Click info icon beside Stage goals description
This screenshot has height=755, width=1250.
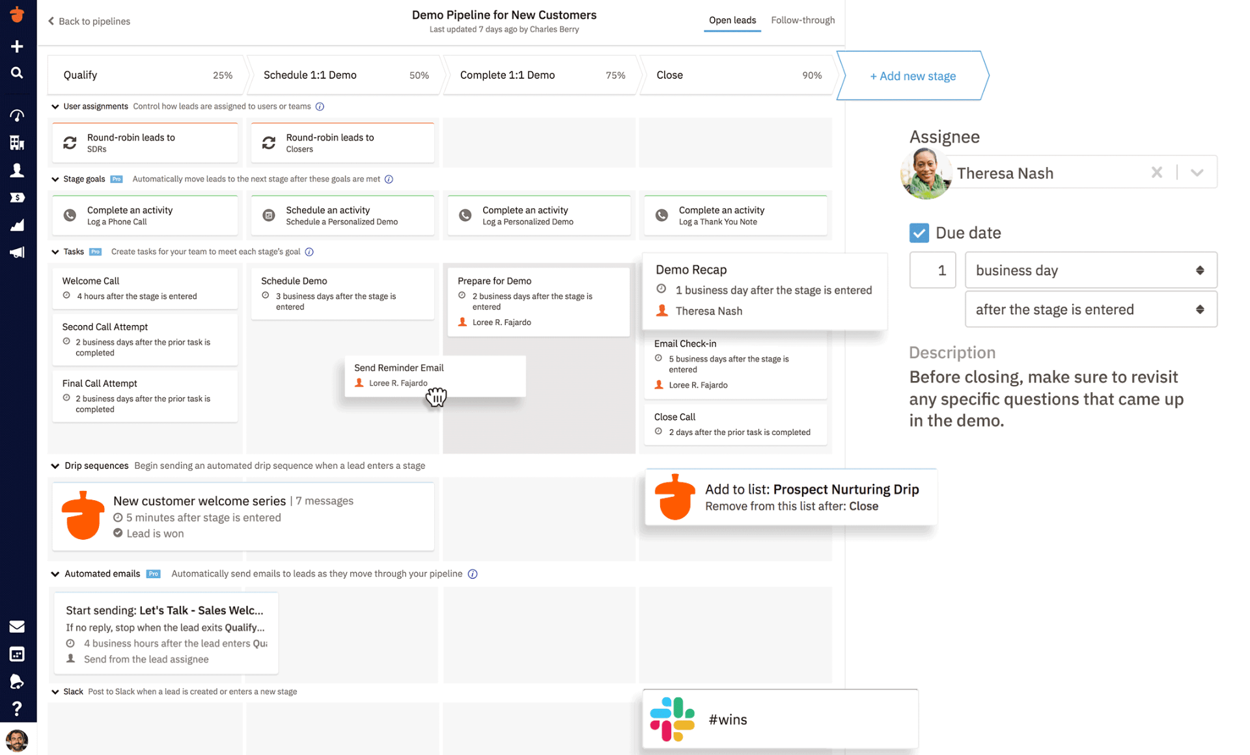389,179
